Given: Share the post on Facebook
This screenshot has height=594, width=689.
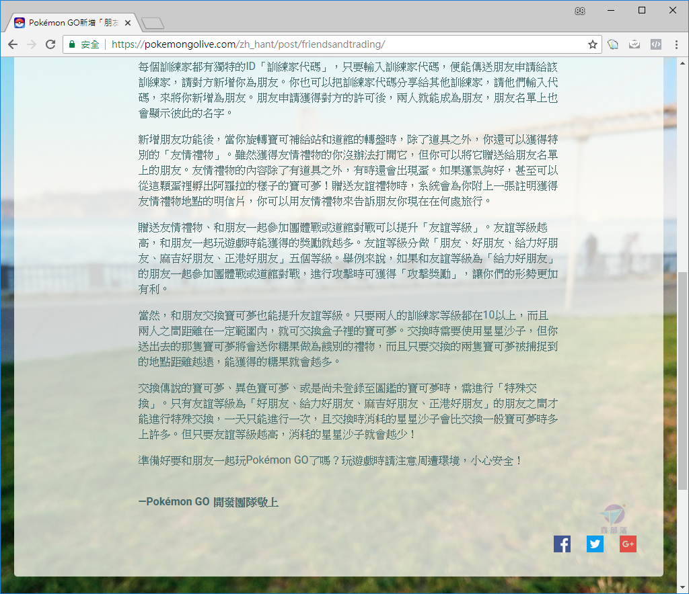Looking at the screenshot, I should [562, 544].
